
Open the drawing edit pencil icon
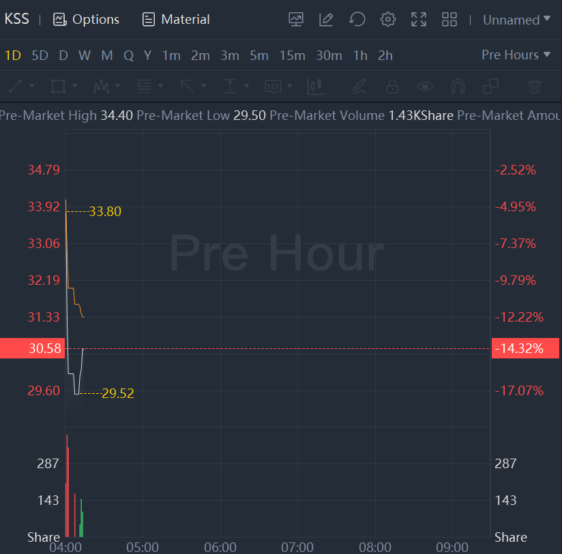pos(326,20)
